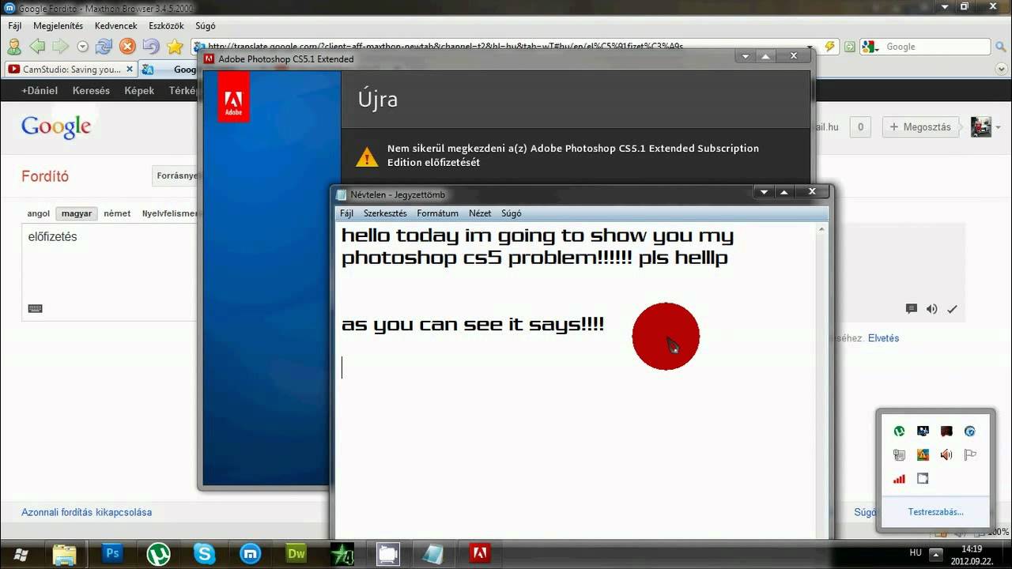Viewport: 1012px width, 569px height.
Task: Open Képek in the Google bar
Action: [x=139, y=91]
